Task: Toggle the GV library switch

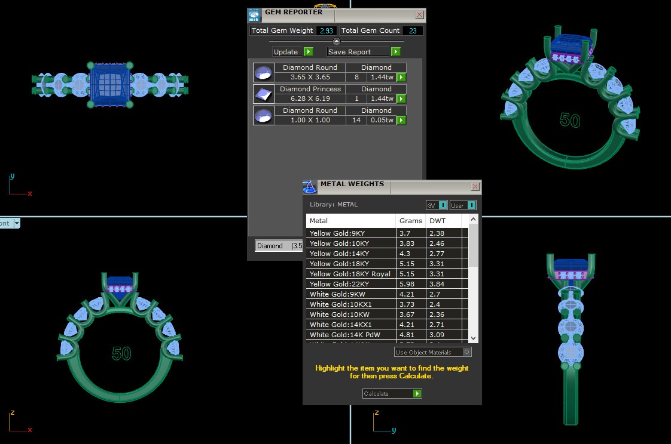Action: tap(443, 205)
